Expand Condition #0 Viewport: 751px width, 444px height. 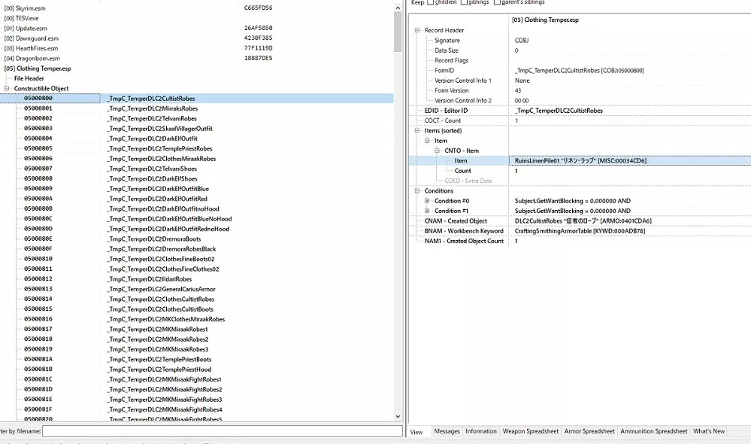(427, 201)
